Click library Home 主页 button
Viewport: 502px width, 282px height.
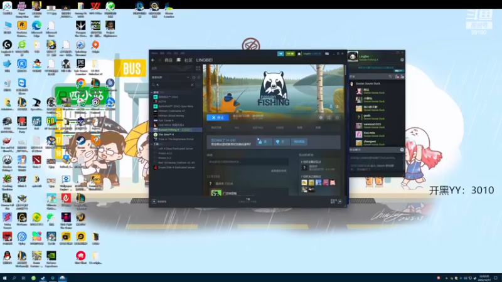tap(172, 68)
